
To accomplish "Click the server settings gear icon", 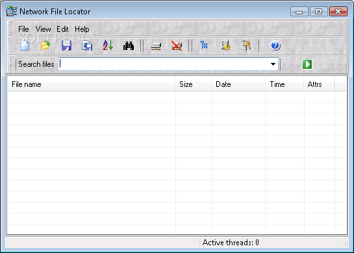I will coord(225,45).
